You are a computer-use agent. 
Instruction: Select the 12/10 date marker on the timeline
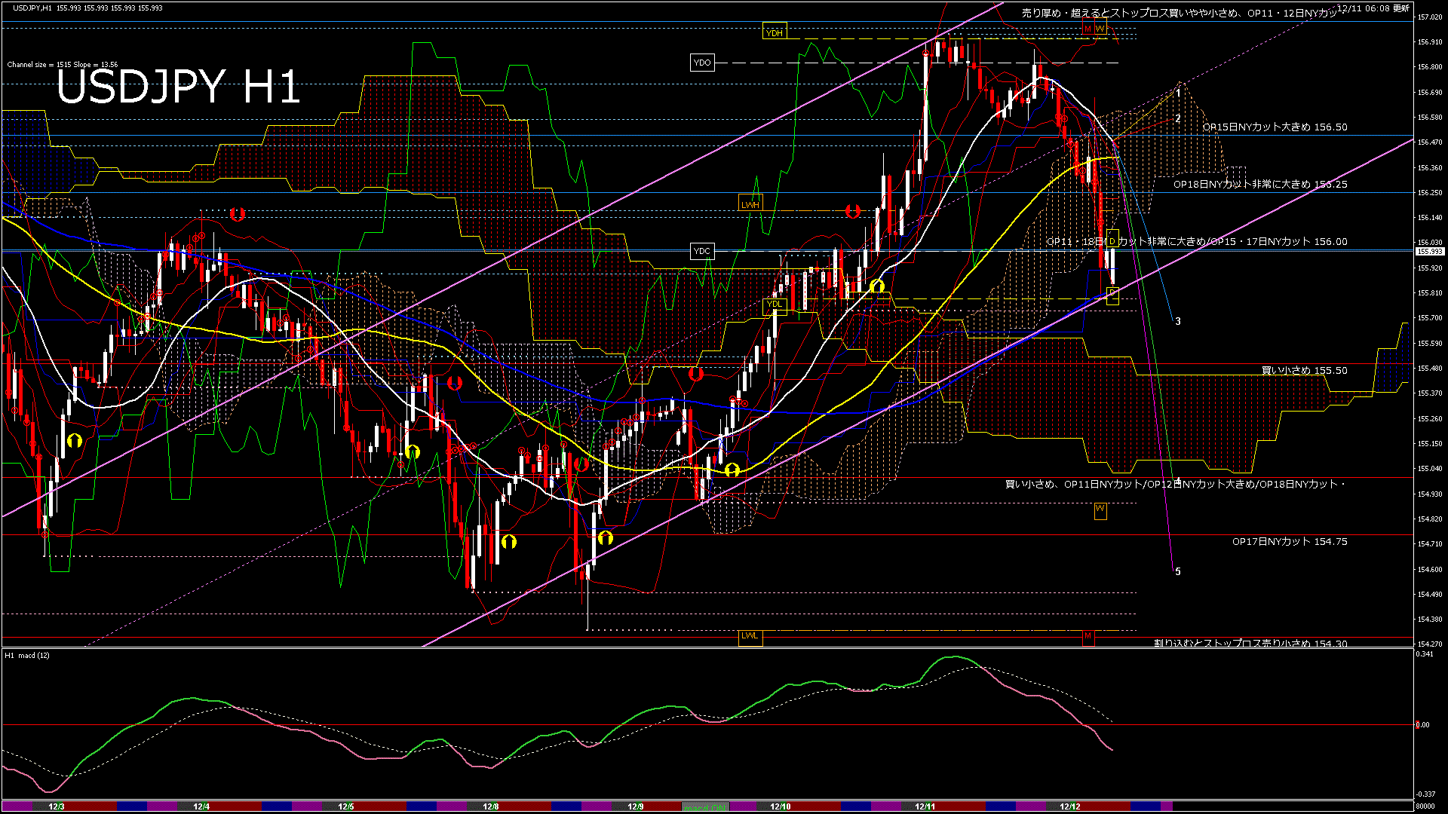point(781,806)
